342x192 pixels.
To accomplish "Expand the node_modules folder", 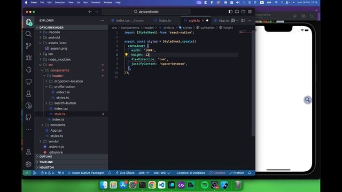I will click(x=71, y=59).
